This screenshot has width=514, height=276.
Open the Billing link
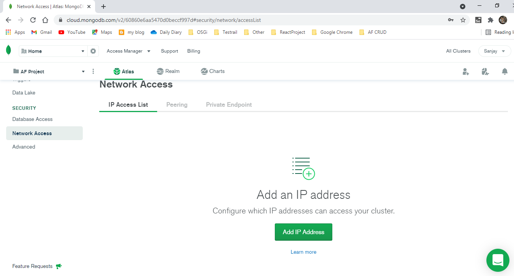click(194, 51)
